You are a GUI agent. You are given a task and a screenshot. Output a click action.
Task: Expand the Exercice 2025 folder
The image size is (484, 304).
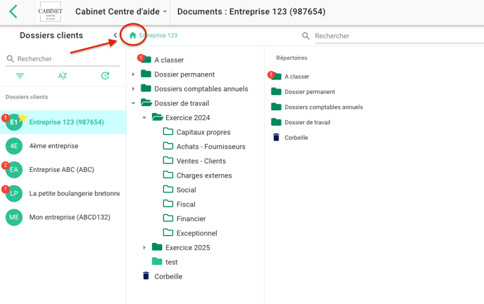pos(145,248)
